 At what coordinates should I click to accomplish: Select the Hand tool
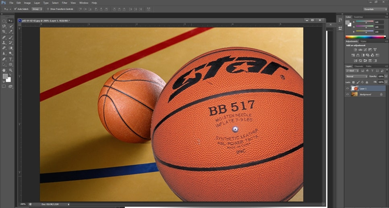click(x=4, y=70)
